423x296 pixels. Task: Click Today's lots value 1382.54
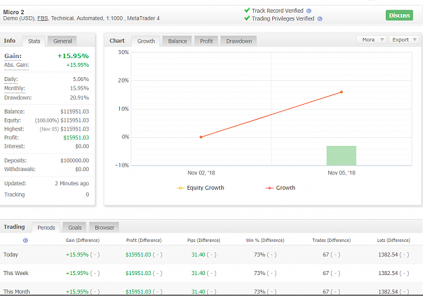point(388,255)
